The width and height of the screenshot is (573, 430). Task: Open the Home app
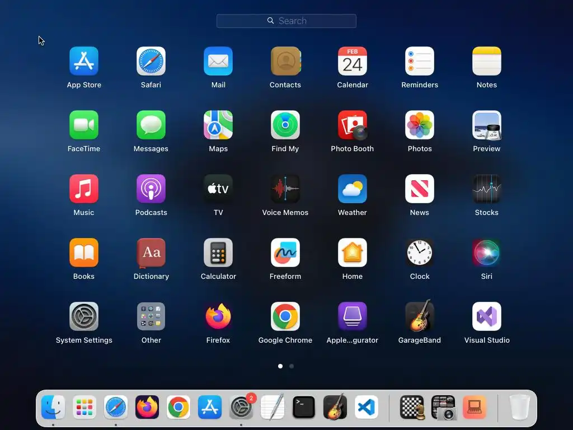[353, 253]
